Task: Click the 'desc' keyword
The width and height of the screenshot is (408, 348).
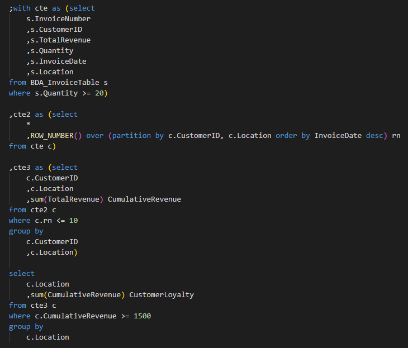Action: (x=374, y=136)
